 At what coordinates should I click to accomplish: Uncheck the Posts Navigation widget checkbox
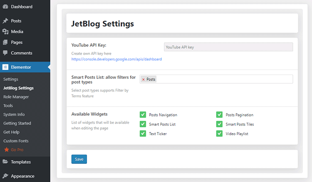(x=143, y=114)
